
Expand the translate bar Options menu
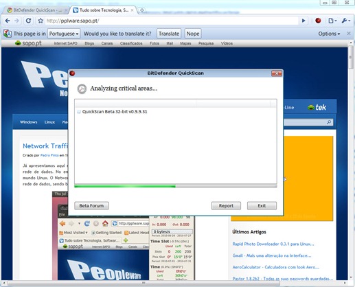click(329, 34)
